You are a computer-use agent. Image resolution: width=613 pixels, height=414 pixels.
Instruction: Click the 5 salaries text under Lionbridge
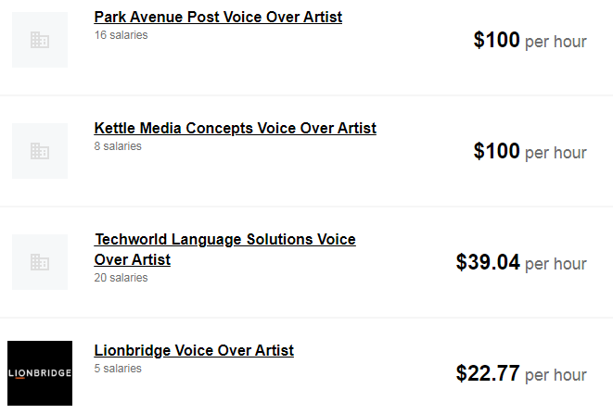(118, 369)
